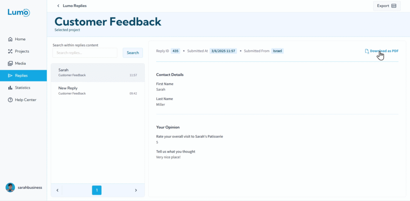This screenshot has width=410, height=201.
Task: Click the CSV icon in Export button
Action: (x=394, y=6)
